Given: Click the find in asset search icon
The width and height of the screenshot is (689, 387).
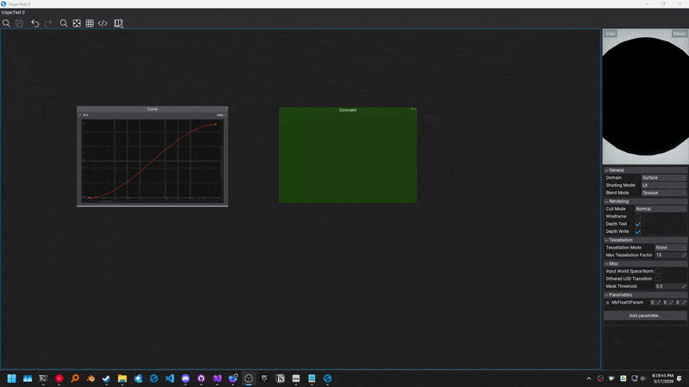Looking at the screenshot, I should coord(6,23).
